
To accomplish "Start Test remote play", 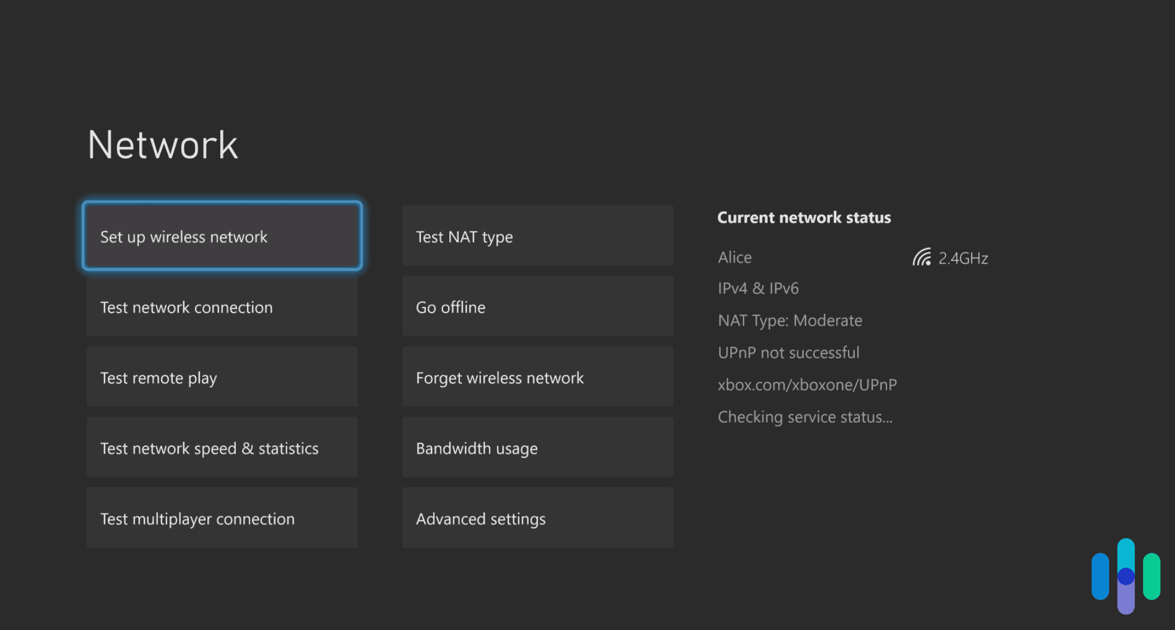I will coord(222,377).
